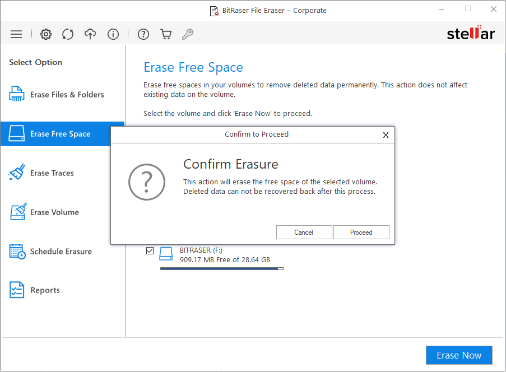Click the circular-arrows refresh icon
This screenshot has width=506, height=372.
point(68,34)
